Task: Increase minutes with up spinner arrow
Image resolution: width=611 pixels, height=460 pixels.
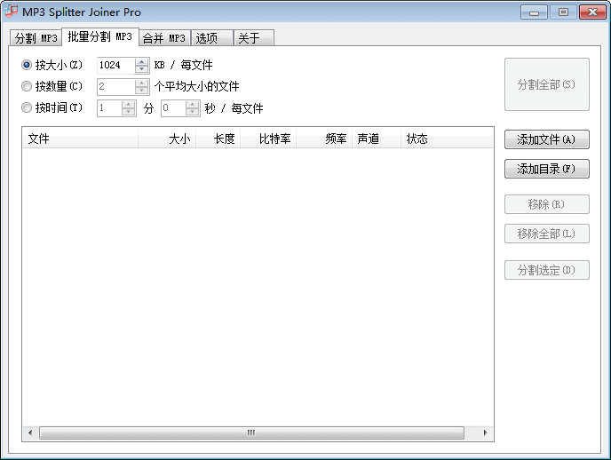Action: (128, 105)
